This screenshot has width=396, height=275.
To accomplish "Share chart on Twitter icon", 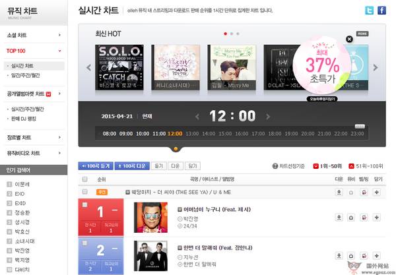I will click(369, 11).
